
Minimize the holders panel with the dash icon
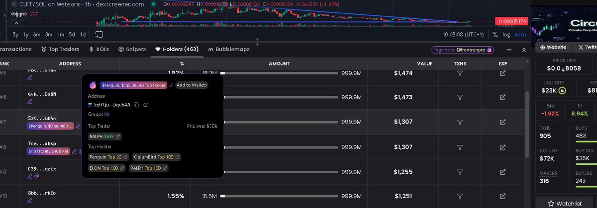(509, 50)
